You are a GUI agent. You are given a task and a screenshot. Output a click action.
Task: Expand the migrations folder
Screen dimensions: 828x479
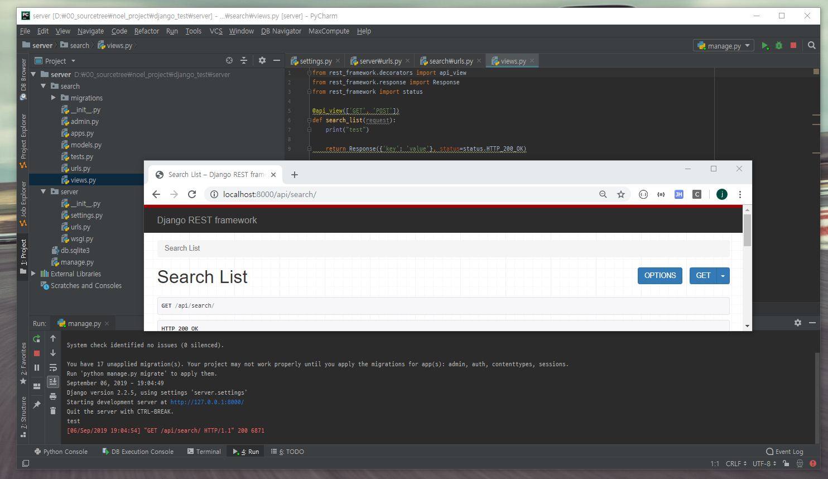coord(54,98)
